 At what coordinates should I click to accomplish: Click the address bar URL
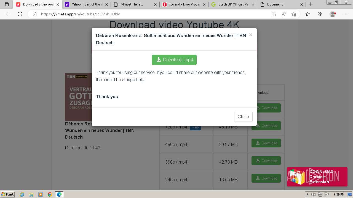(81, 14)
